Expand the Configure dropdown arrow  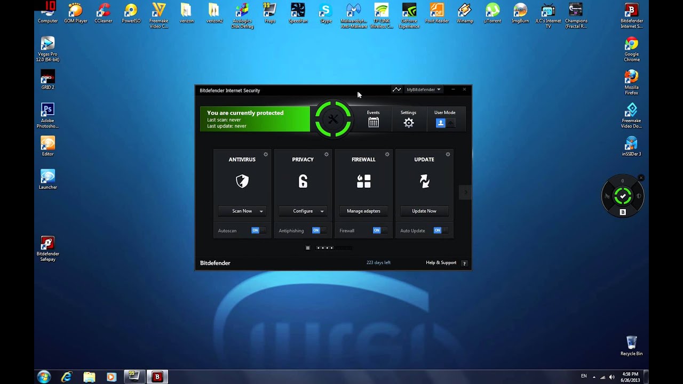322,211
